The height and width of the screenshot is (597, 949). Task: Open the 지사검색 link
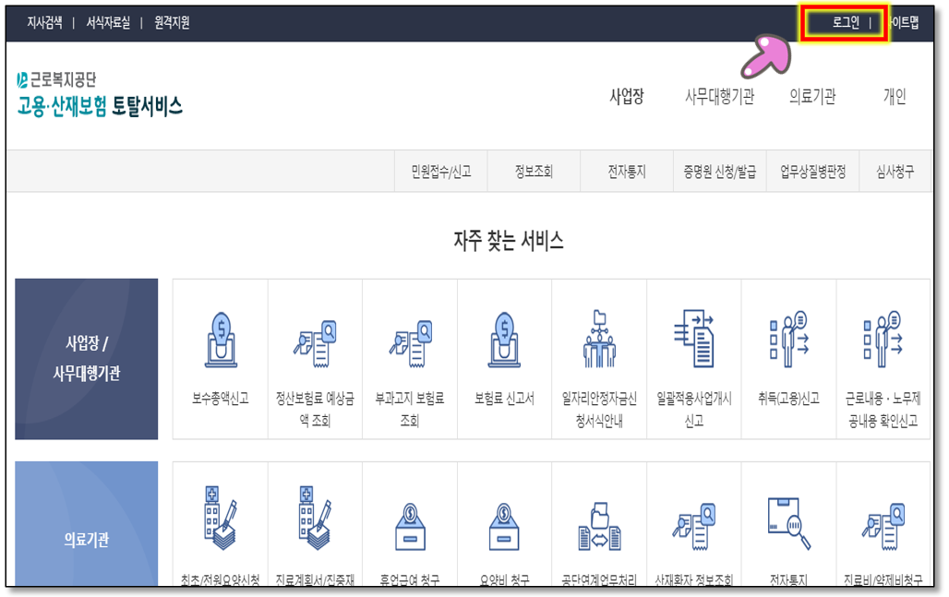44,23
